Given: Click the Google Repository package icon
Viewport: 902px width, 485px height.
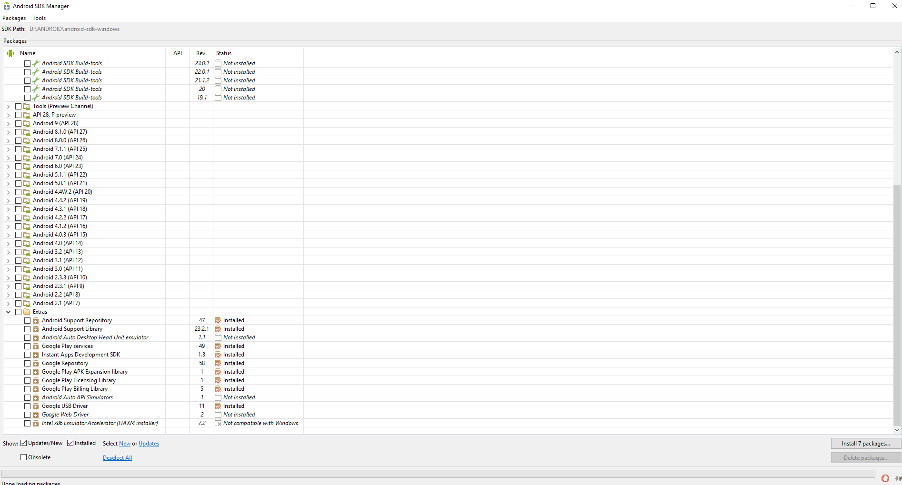Looking at the screenshot, I should point(36,363).
